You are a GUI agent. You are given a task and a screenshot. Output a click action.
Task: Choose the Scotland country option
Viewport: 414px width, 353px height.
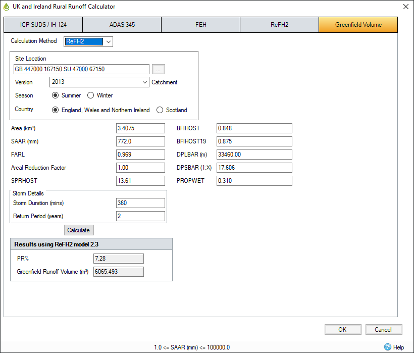(160, 110)
